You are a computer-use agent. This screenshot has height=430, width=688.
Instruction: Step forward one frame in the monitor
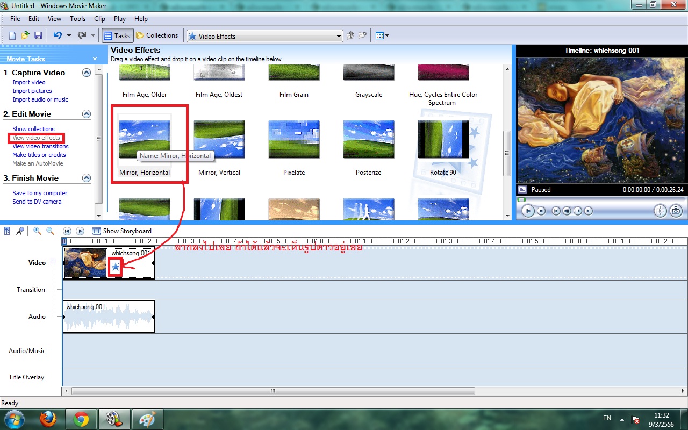[x=578, y=211]
